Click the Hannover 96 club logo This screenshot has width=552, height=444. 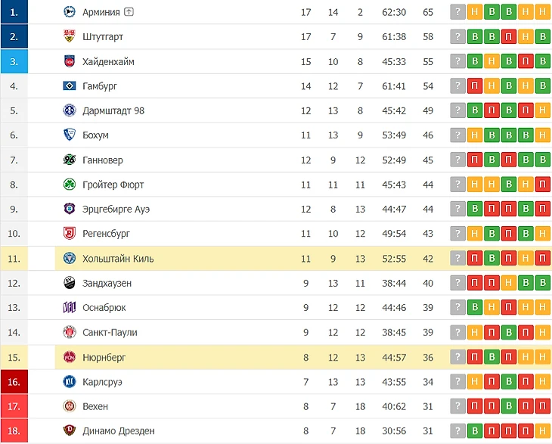point(70,160)
